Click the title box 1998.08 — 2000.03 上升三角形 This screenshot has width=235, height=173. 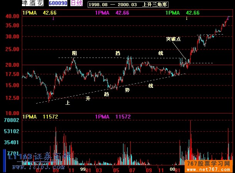click(x=128, y=5)
